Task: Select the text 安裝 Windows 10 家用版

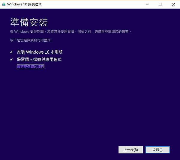Action: pos(40,52)
